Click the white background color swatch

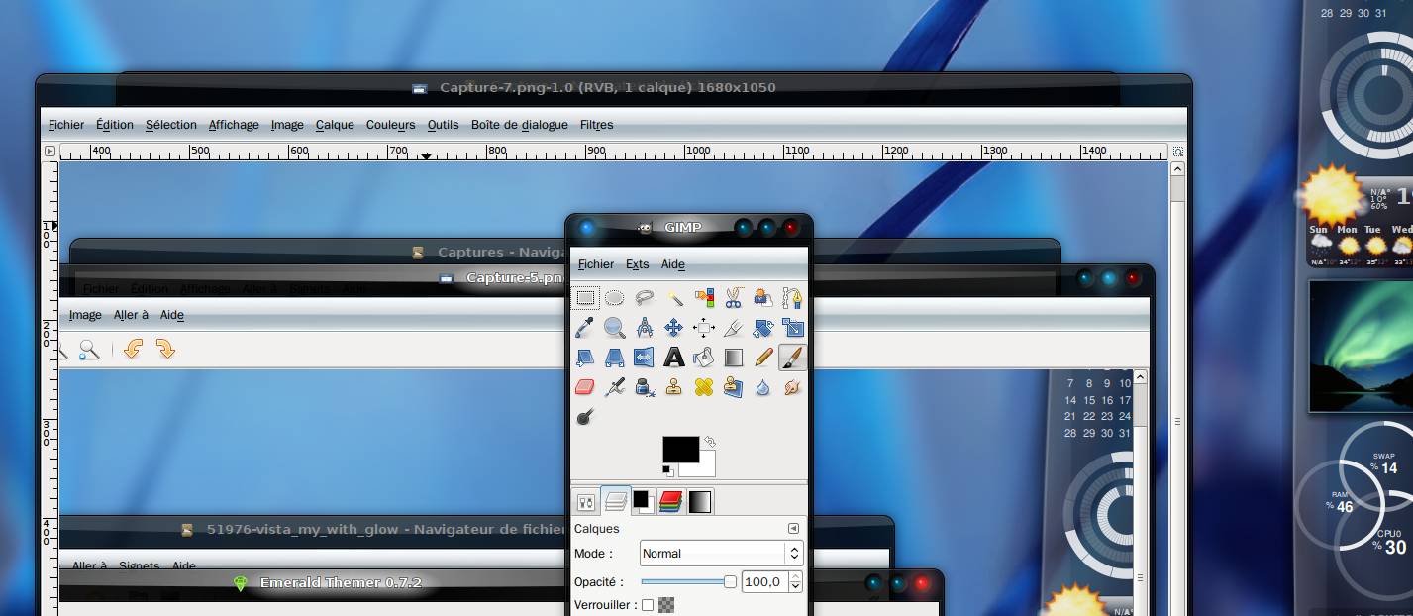(705, 468)
